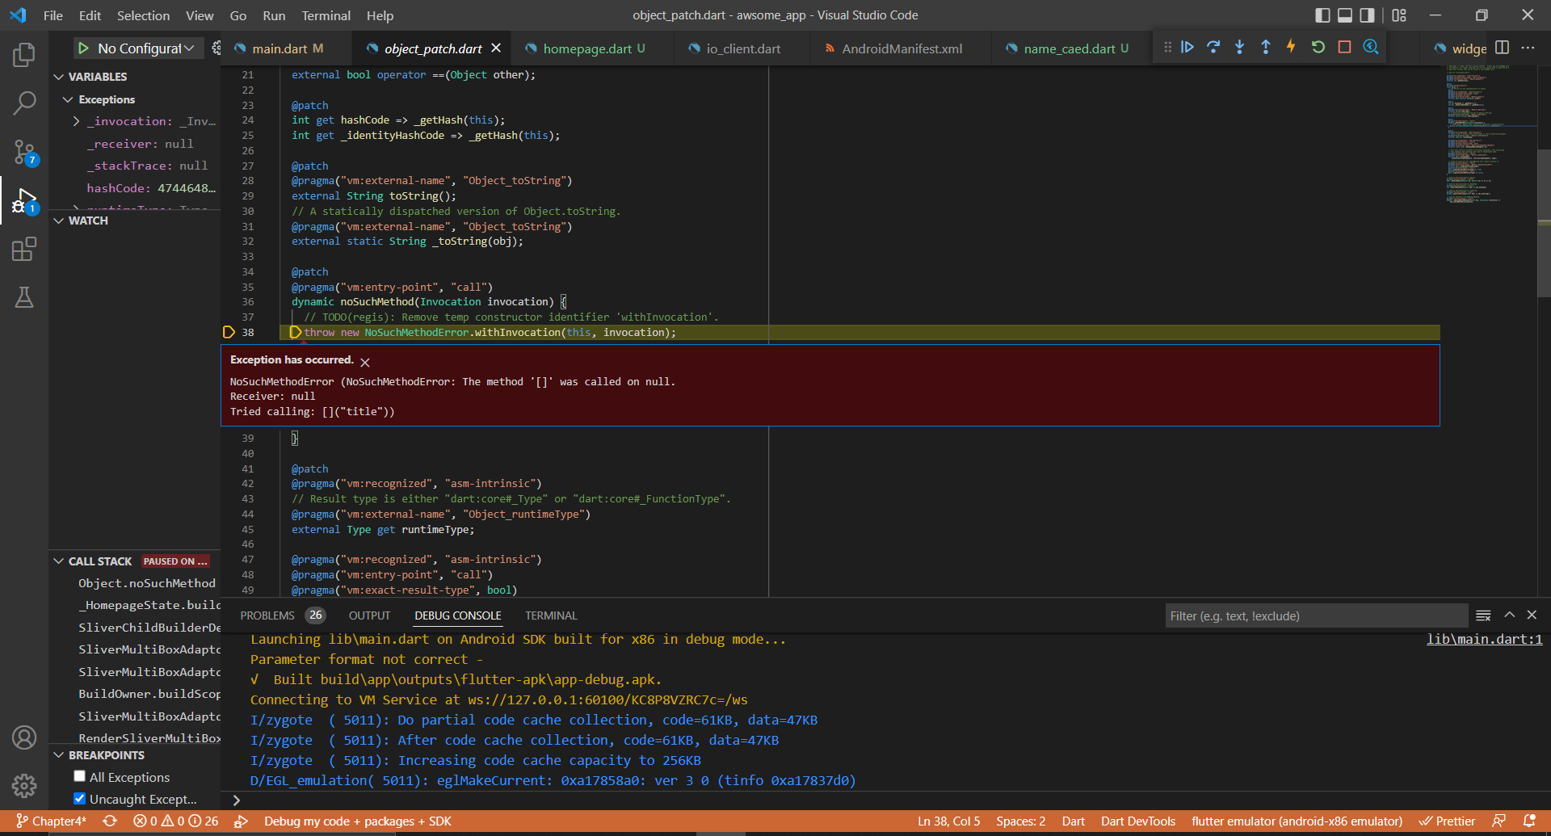
Task: Focus the debug console filter field
Action: 1316,615
